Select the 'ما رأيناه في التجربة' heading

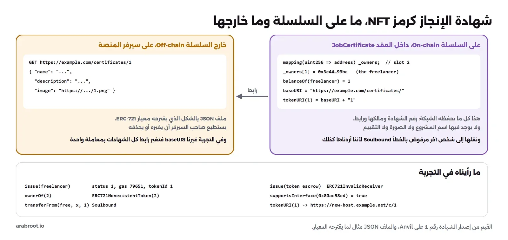[x=449, y=172]
